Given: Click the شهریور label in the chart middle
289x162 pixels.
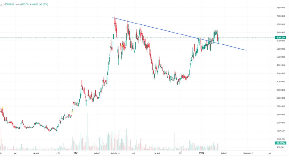Looking at the screenshot, I should pyautogui.click(x=157, y=153).
